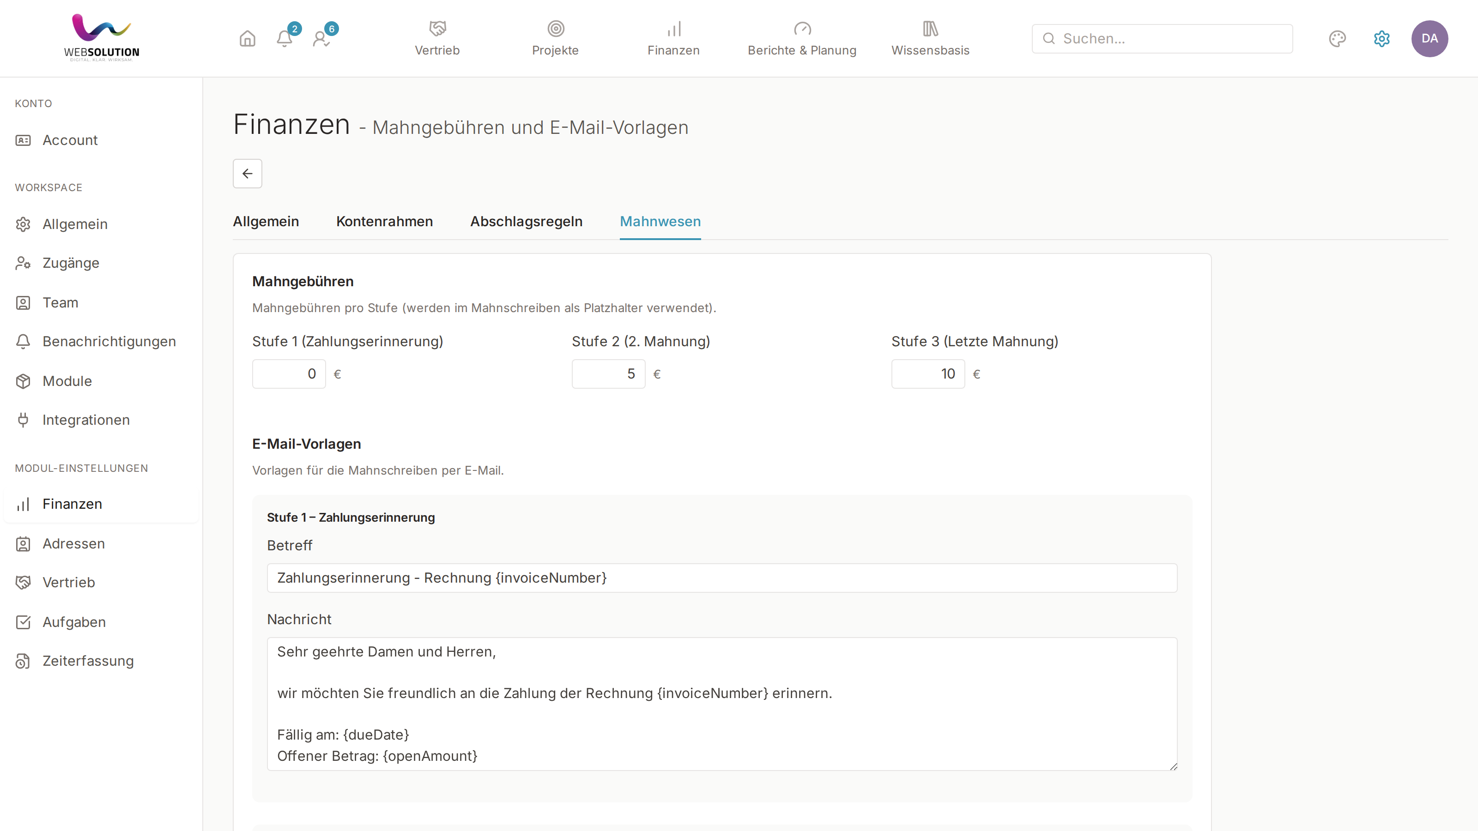Open Projekte in the top navigation
The height and width of the screenshot is (831, 1478).
[x=555, y=38]
